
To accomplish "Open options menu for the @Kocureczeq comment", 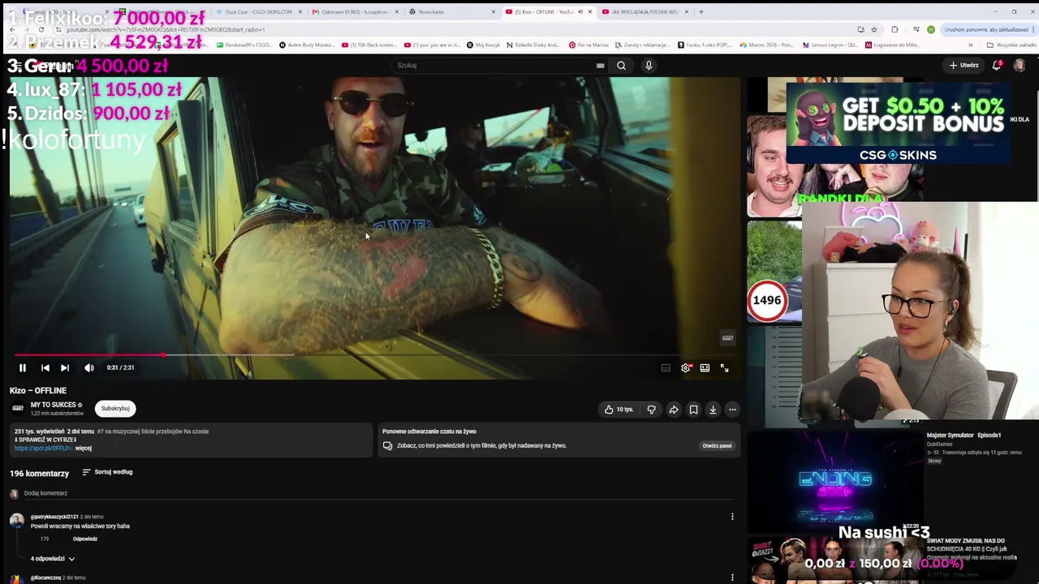I will 732,578.
